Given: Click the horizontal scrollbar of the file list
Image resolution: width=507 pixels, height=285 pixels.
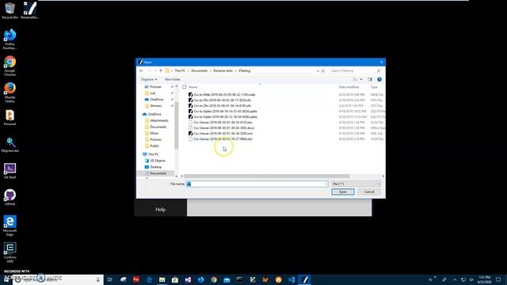Looking at the screenshot, I should tap(267, 176).
